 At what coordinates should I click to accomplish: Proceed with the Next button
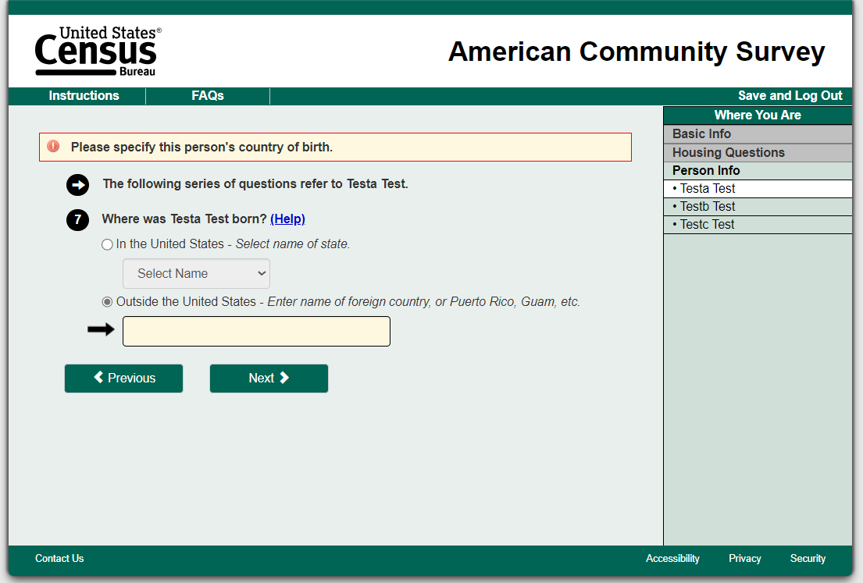coord(269,379)
